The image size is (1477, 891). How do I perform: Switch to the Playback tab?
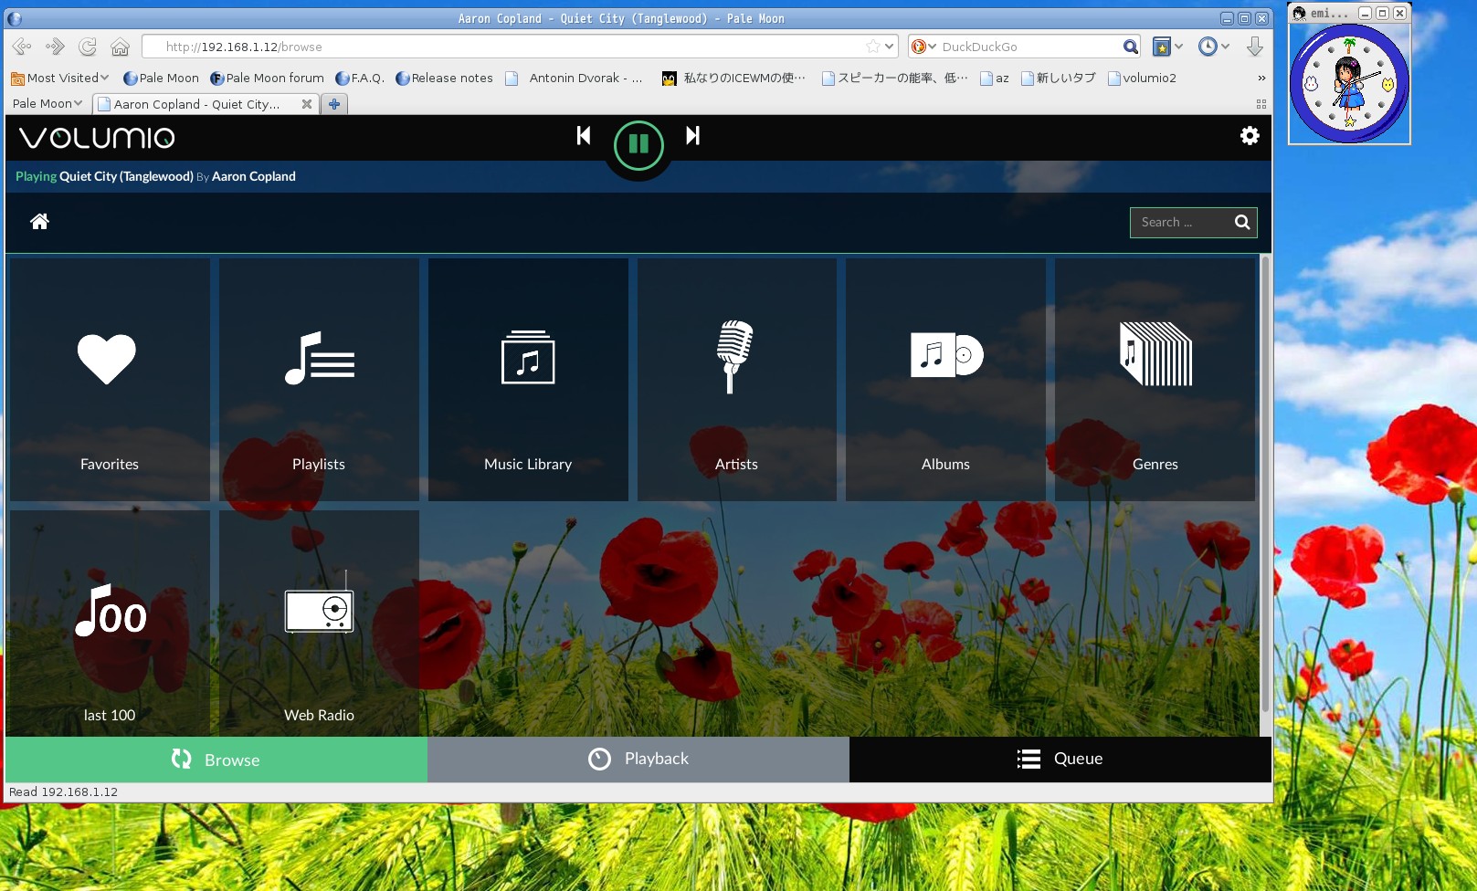click(638, 760)
